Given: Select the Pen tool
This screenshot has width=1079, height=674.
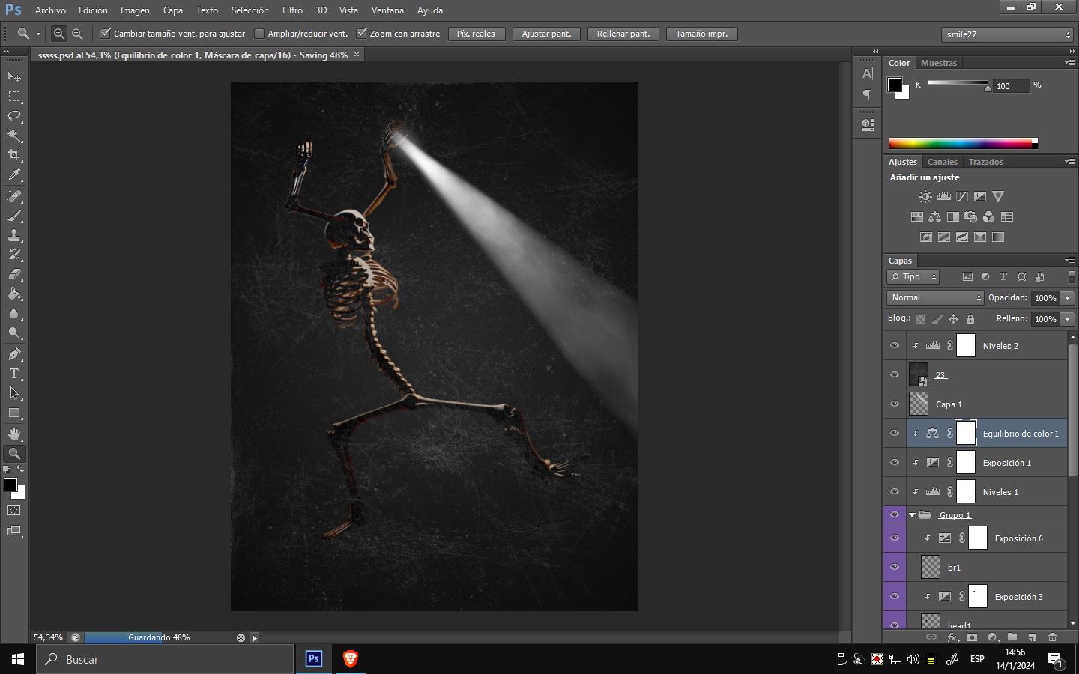Looking at the screenshot, I should coord(14,354).
